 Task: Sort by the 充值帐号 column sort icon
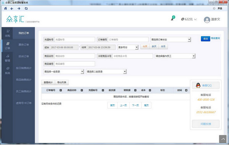point(103,90)
